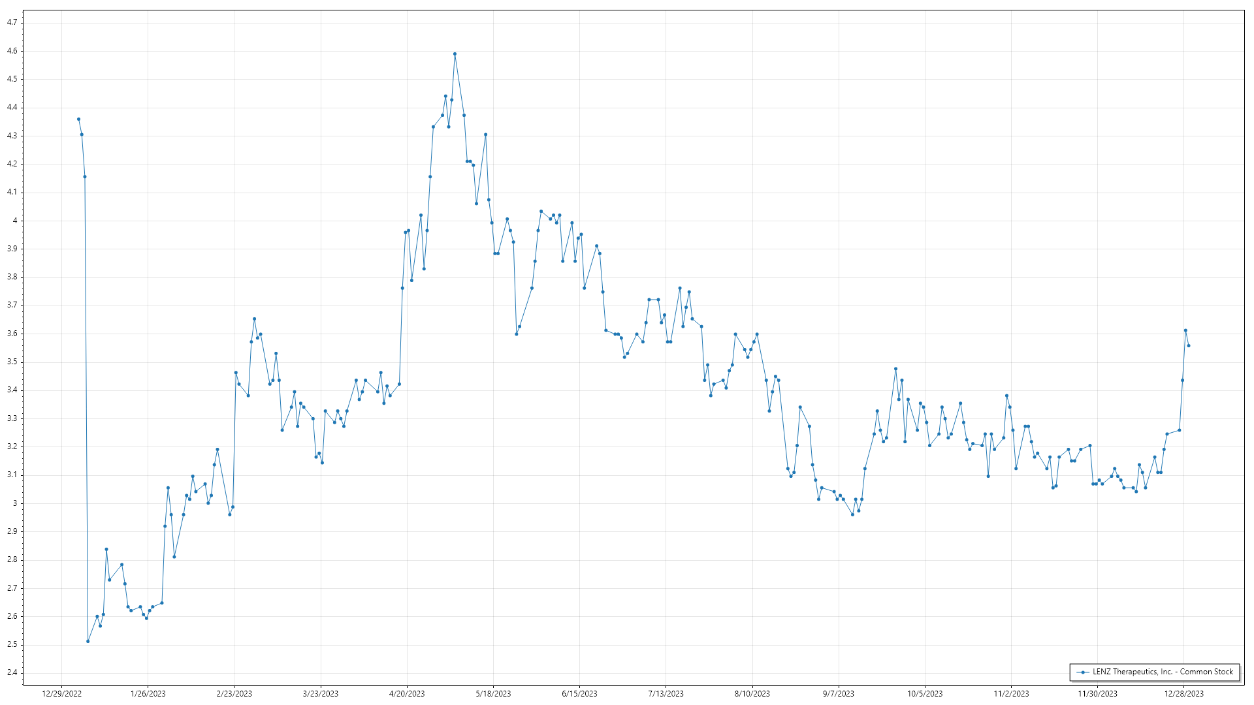1254x705 pixels.
Task: Click the LENZ Therapeutics legend entry text
Action: 1163,672
